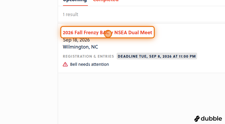Screen dimensions: 225x124
Task: Open 2026 Fall Frenzy BAC v NSEA Dual Meet
Action: (x=107, y=32)
